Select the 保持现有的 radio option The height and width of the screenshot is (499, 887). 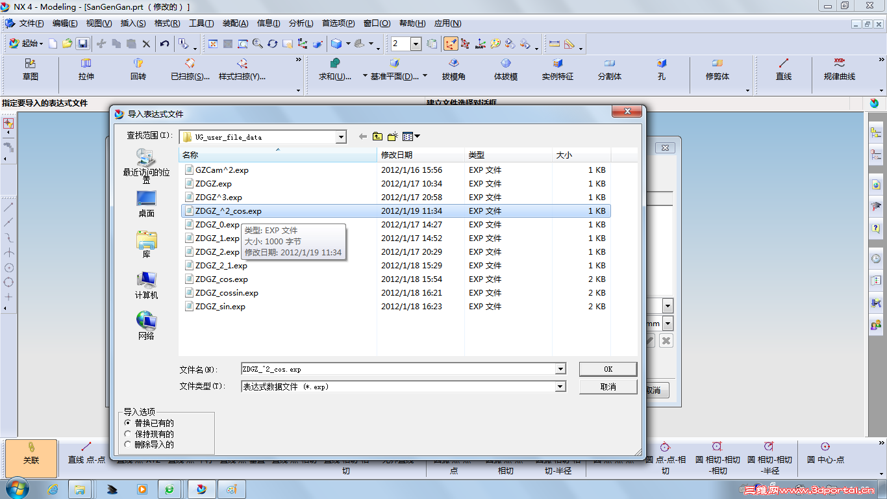tap(127, 434)
